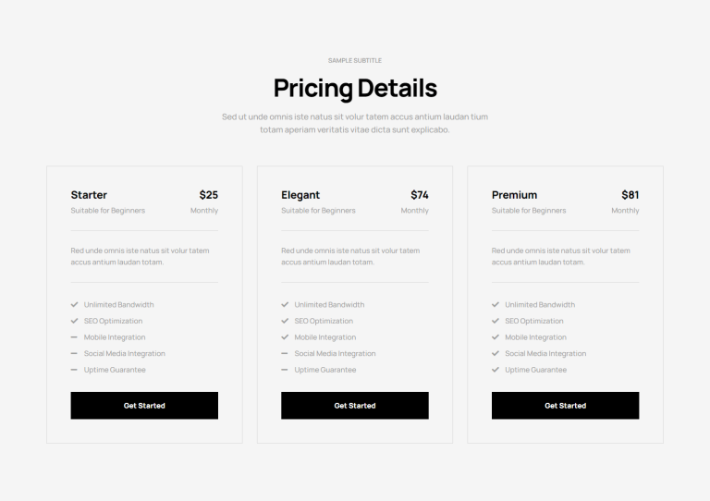This screenshot has height=501, width=710.
Task: Click checkmark beside Premium's Uptime Guarantee
Action: (x=496, y=370)
